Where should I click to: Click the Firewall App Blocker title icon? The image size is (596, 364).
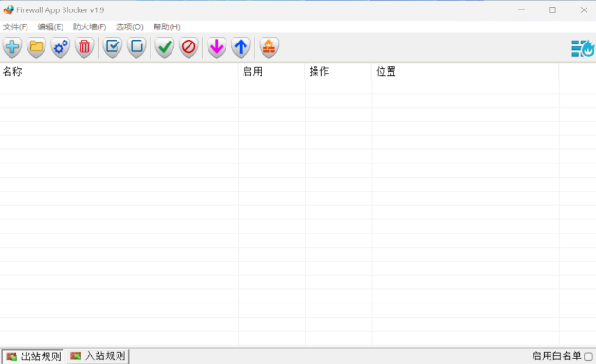coord(9,10)
